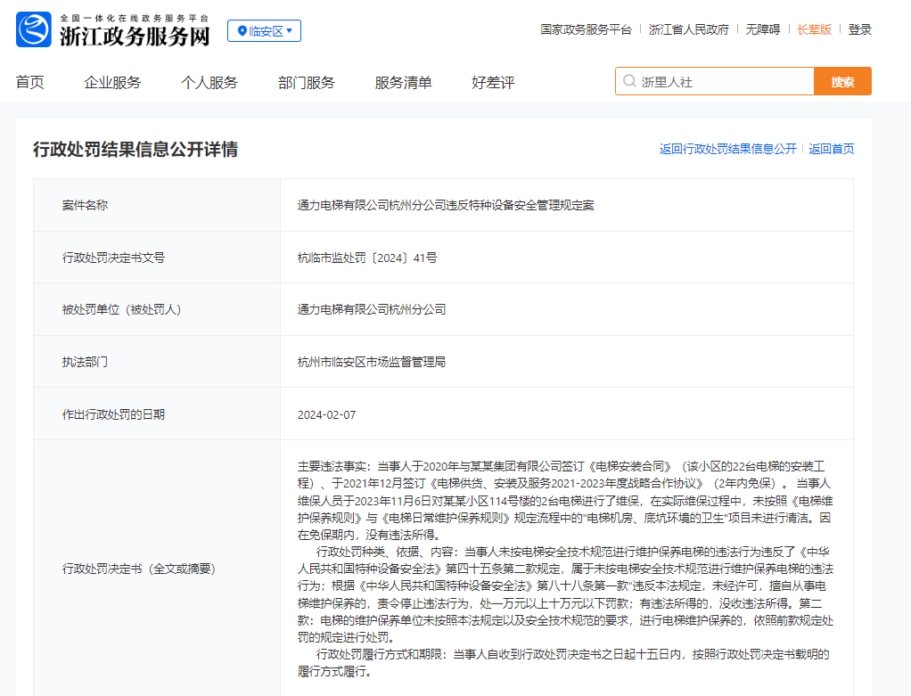This screenshot has width=911, height=696.
Task: Select the 行政处罚结果信息公开详情 heading
Action: click(135, 150)
